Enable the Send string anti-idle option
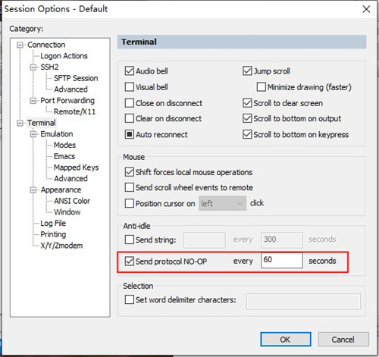Viewport: 379px width, 357px height. click(130, 240)
